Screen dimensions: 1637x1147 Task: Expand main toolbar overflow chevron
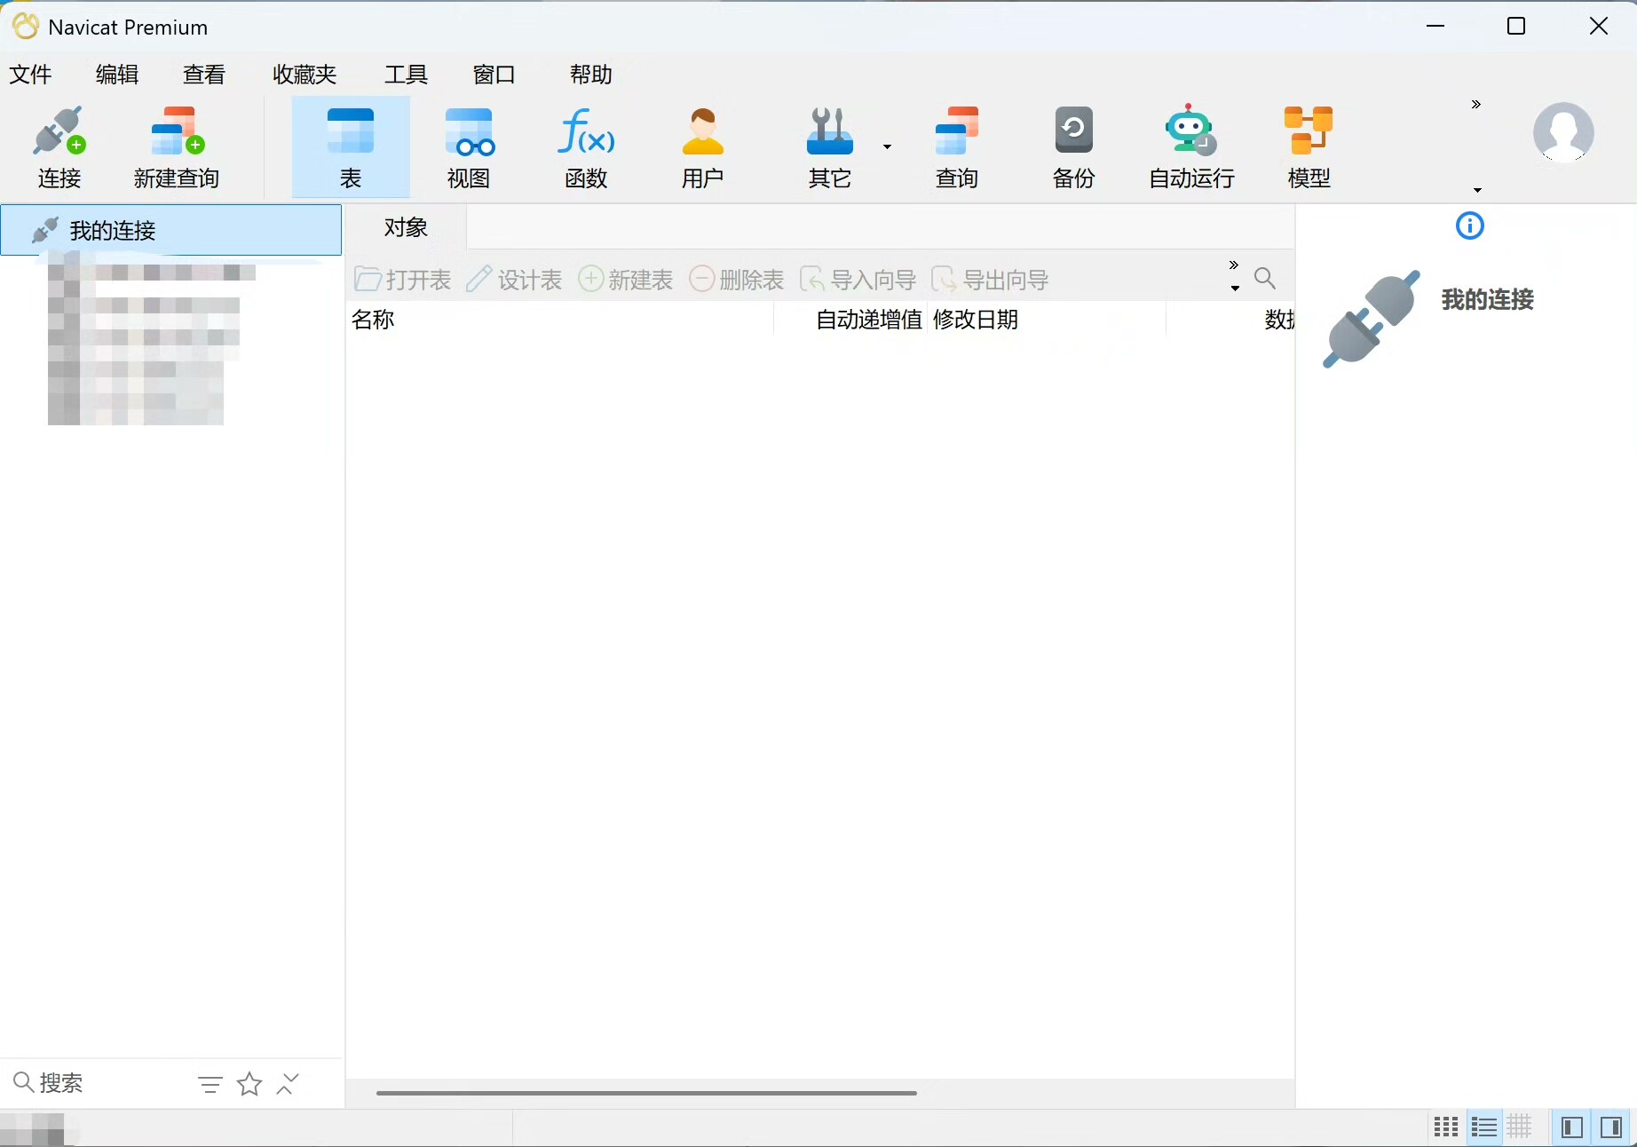[1476, 105]
